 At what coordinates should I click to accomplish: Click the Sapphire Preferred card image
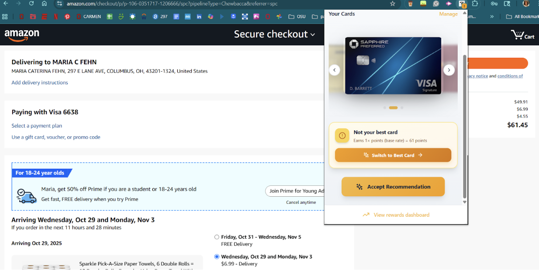(x=393, y=66)
